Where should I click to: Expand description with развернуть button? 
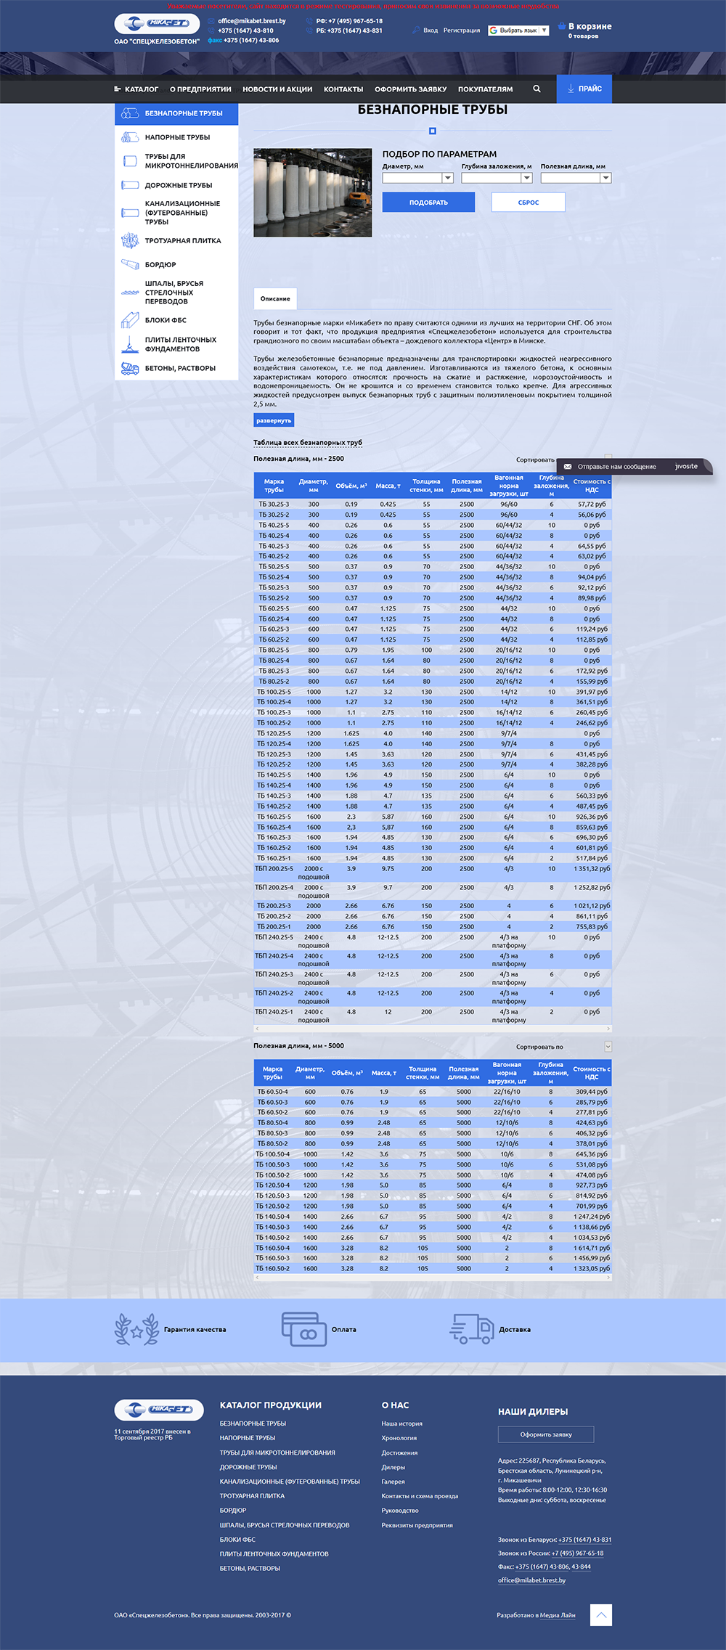274,420
